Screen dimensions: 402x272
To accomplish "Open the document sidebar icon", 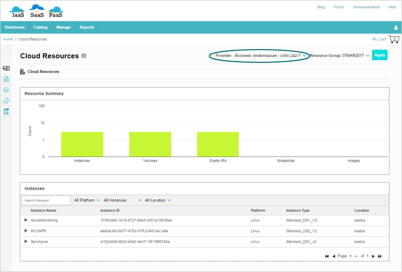I will [x=6, y=79].
